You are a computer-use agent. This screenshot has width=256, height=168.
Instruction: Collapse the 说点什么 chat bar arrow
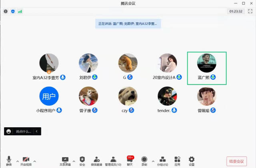click(37, 131)
